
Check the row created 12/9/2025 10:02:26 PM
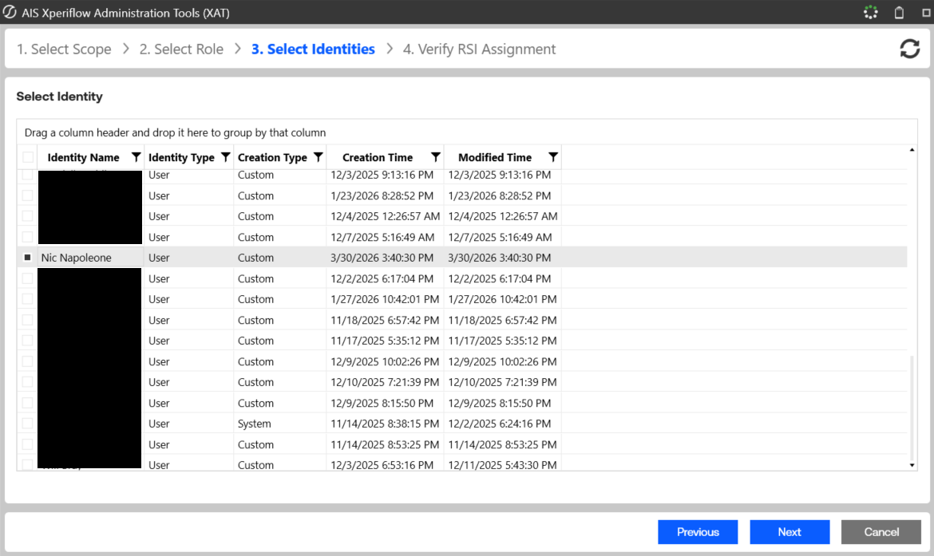pos(27,361)
